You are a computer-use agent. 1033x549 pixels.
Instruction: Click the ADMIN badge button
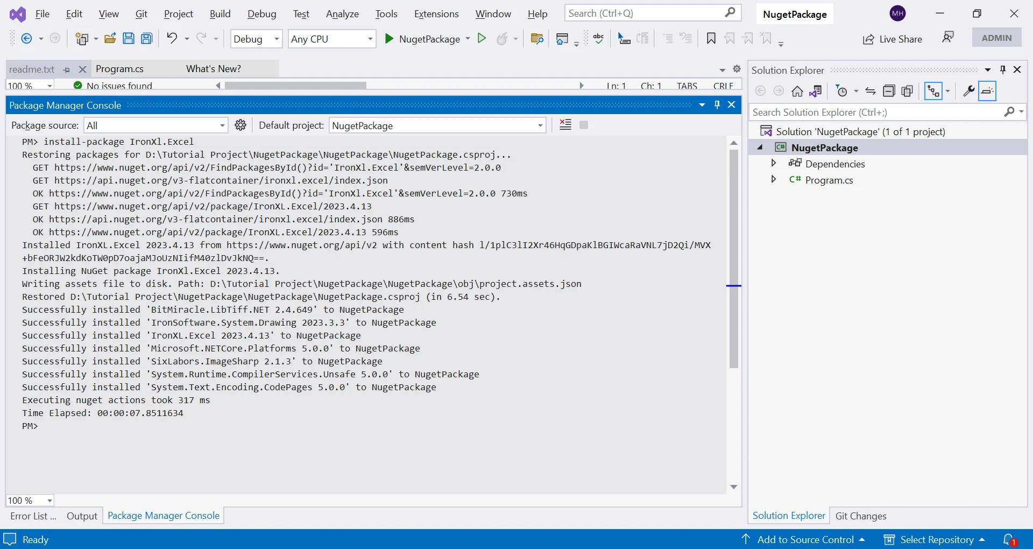[996, 38]
